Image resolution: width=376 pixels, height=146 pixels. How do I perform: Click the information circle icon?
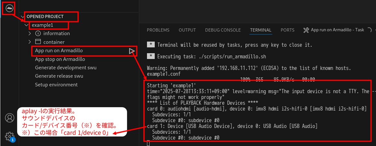tap(38, 33)
